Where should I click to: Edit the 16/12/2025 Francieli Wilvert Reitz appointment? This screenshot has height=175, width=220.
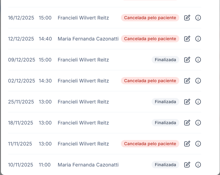tap(187, 18)
